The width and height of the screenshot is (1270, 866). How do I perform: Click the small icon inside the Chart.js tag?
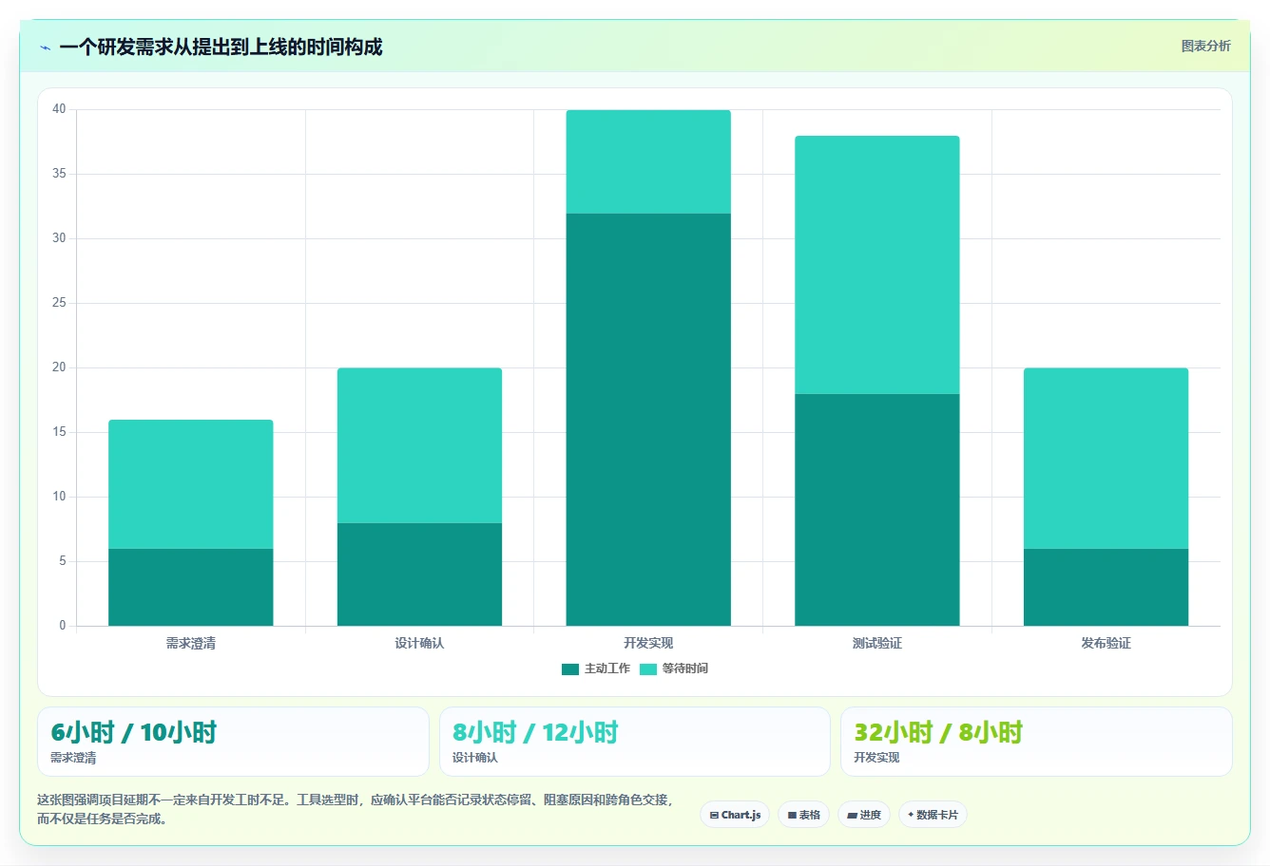tap(714, 815)
